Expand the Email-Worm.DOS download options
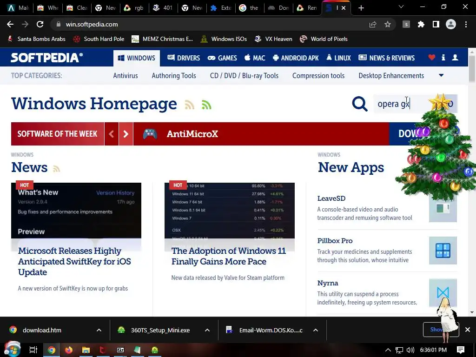The image size is (476, 357). [x=316, y=330]
